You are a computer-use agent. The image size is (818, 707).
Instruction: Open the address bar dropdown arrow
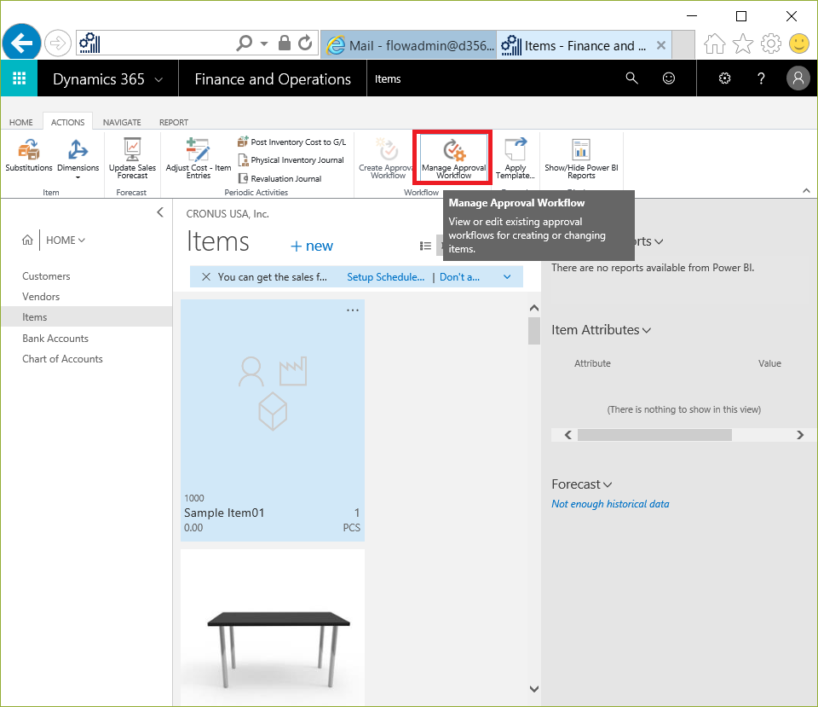pyautogui.click(x=264, y=43)
